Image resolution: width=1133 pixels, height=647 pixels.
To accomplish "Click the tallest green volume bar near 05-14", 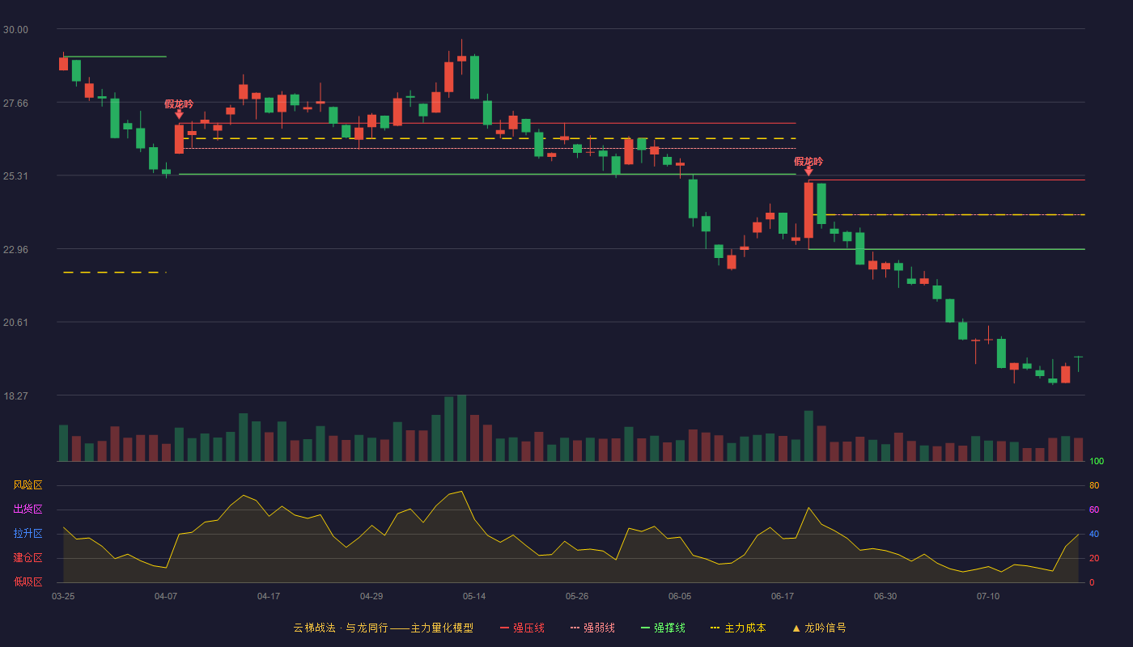I will click(461, 428).
